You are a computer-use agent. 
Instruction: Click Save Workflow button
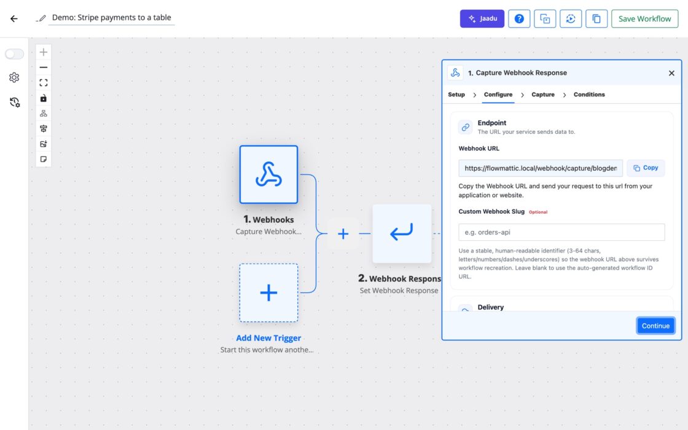(644, 18)
